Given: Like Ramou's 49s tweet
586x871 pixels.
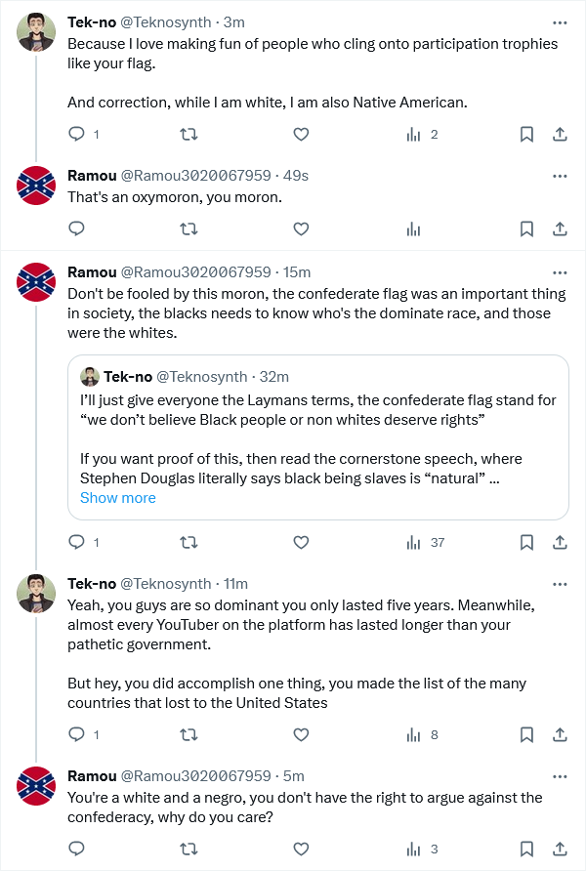Looking at the screenshot, I should click(x=301, y=228).
